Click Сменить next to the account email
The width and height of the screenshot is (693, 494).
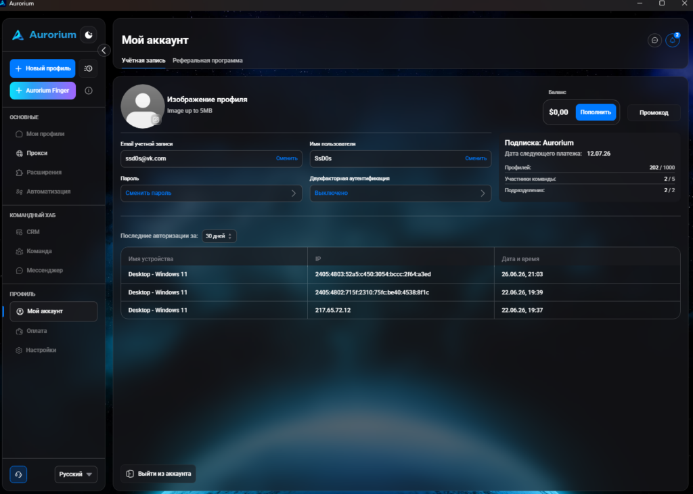287,158
